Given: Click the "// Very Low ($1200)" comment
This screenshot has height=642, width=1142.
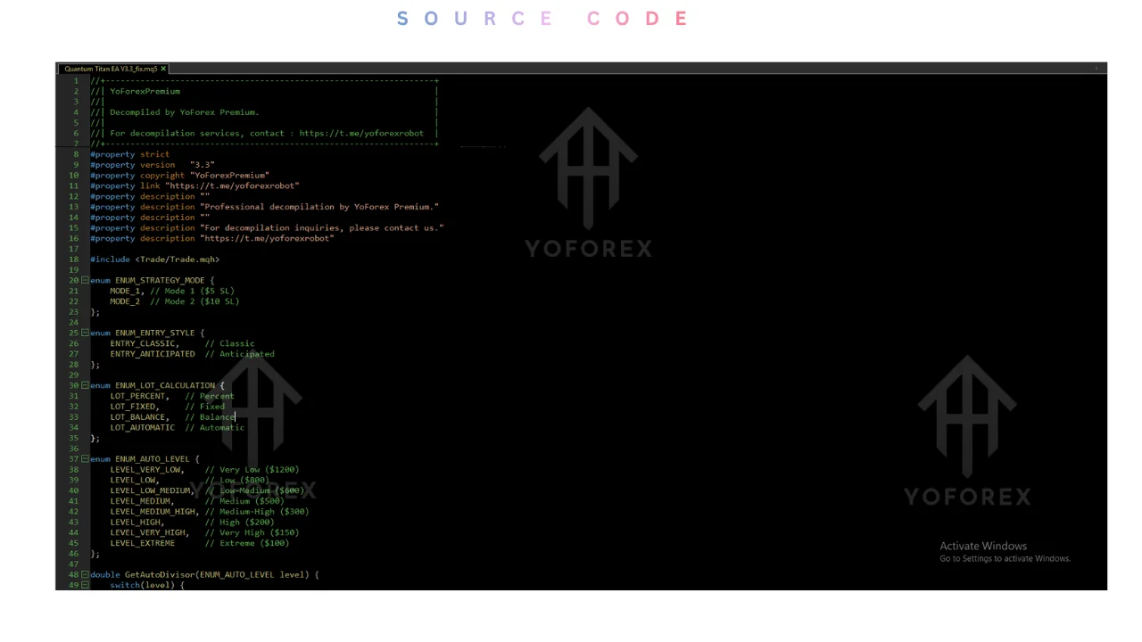Looking at the screenshot, I should pos(252,469).
